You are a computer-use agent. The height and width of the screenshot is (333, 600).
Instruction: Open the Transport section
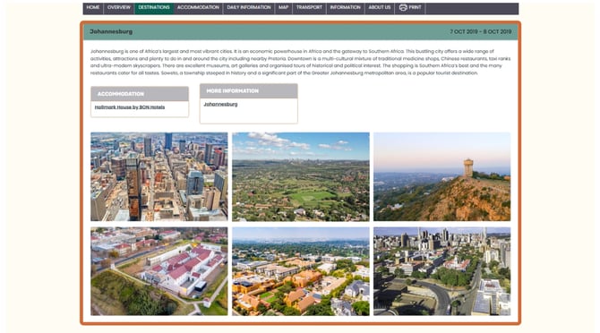[309, 8]
